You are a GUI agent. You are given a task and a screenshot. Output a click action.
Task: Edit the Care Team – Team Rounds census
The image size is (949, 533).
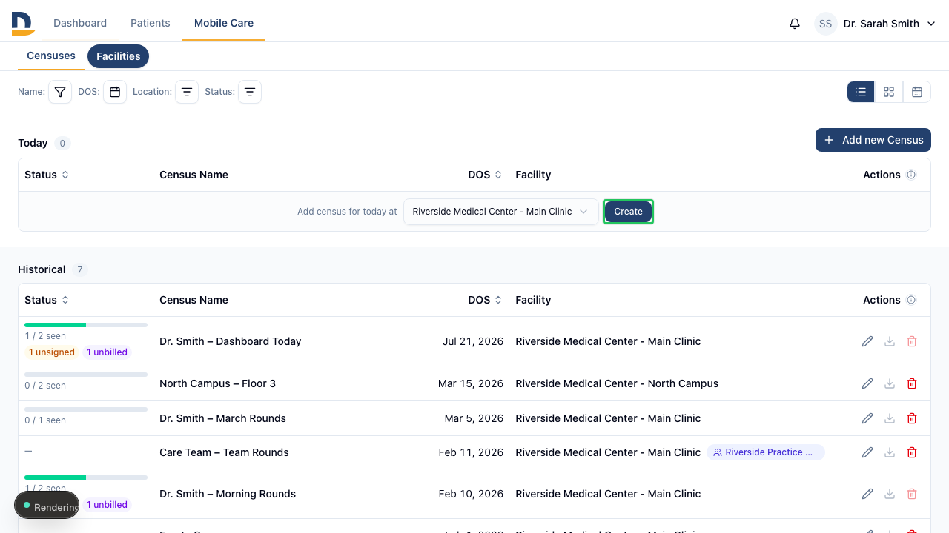click(x=867, y=452)
